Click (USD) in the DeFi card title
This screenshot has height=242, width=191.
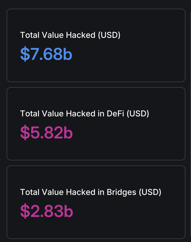tap(138, 113)
